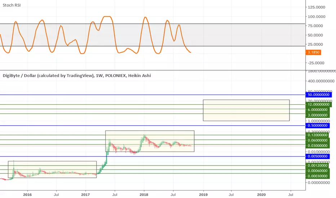This screenshot has width=336, height=198.
Task: Click the 125.0000 Stoch RSI scale value
Action: (x=316, y=7)
